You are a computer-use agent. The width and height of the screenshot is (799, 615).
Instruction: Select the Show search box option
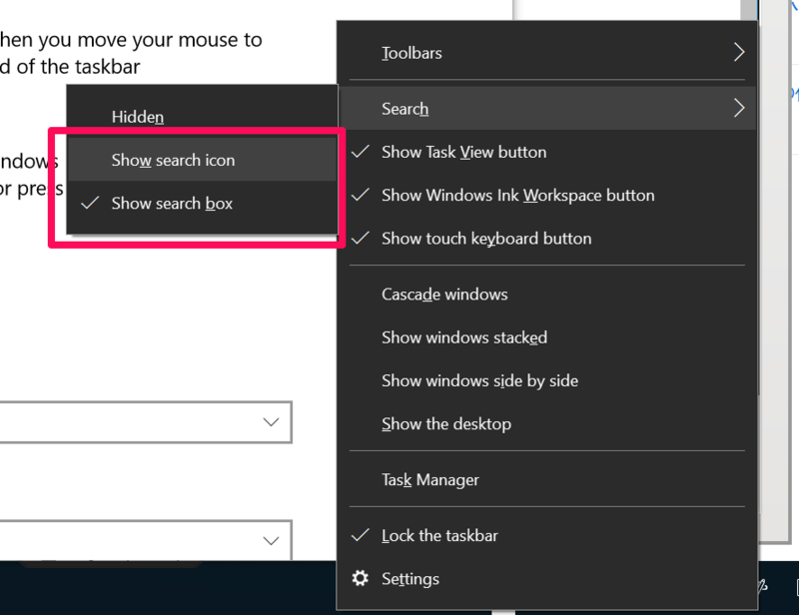pos(172,204)
